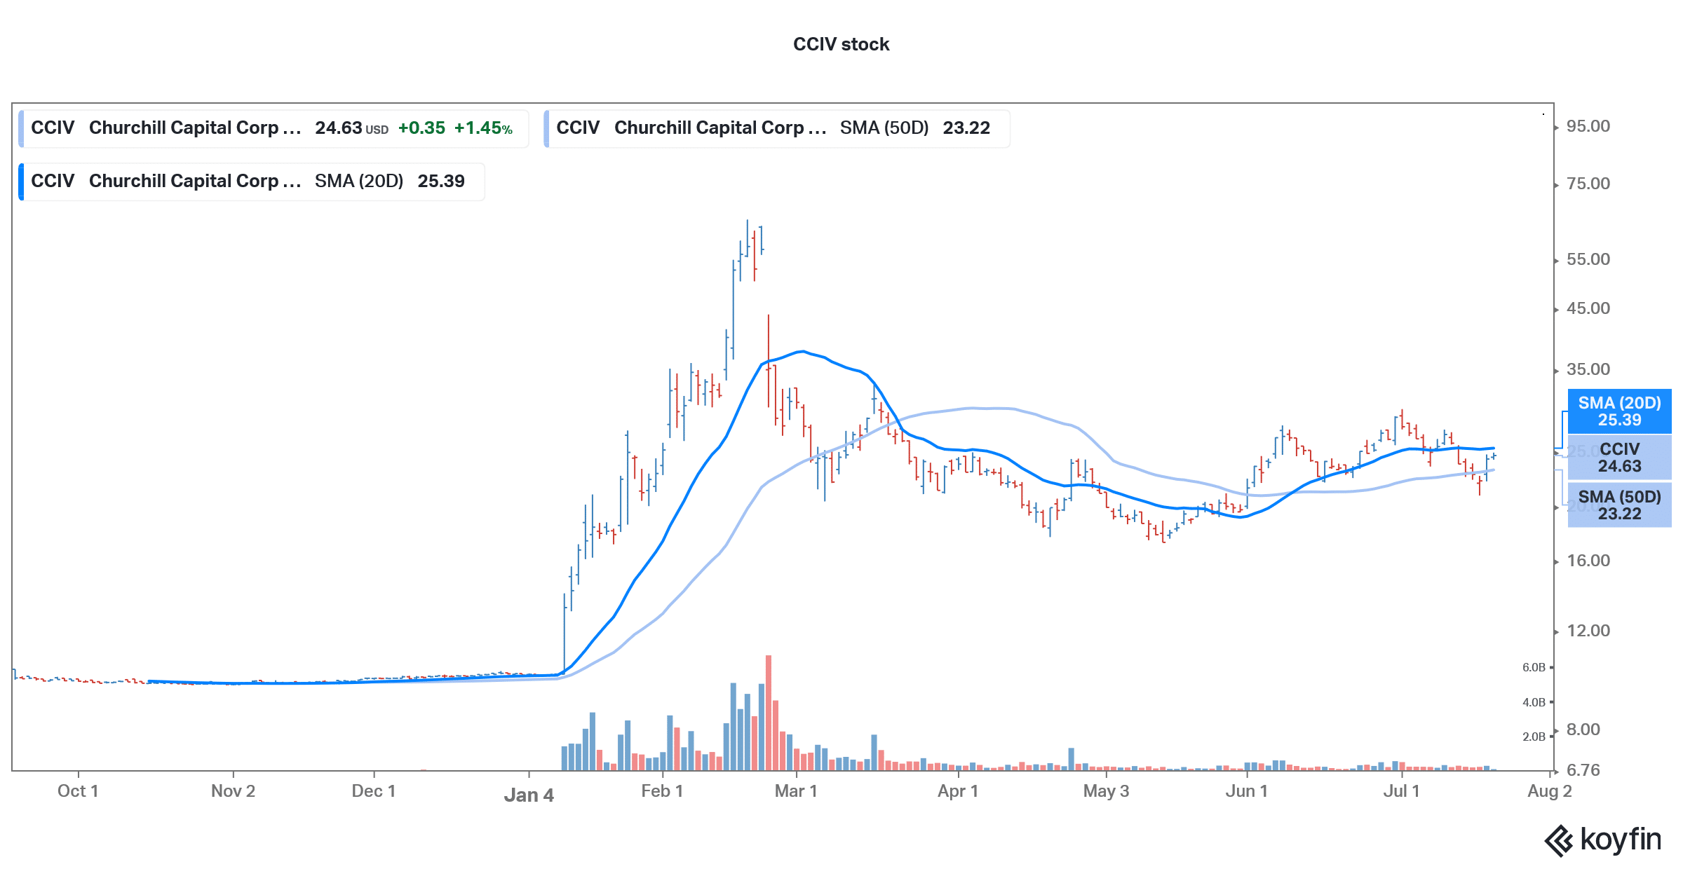Click the 'Oct 1' date axis label

pyautogui.click(x=78, y=791)
